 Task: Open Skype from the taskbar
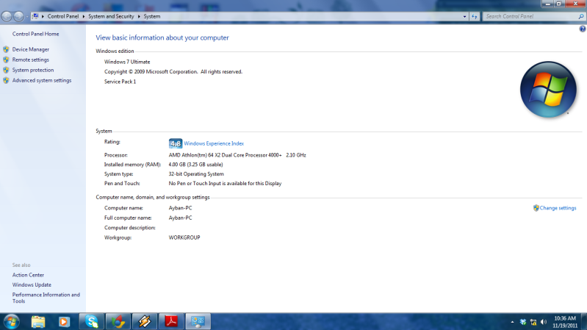pyautogui.click(x=91, y=321)
